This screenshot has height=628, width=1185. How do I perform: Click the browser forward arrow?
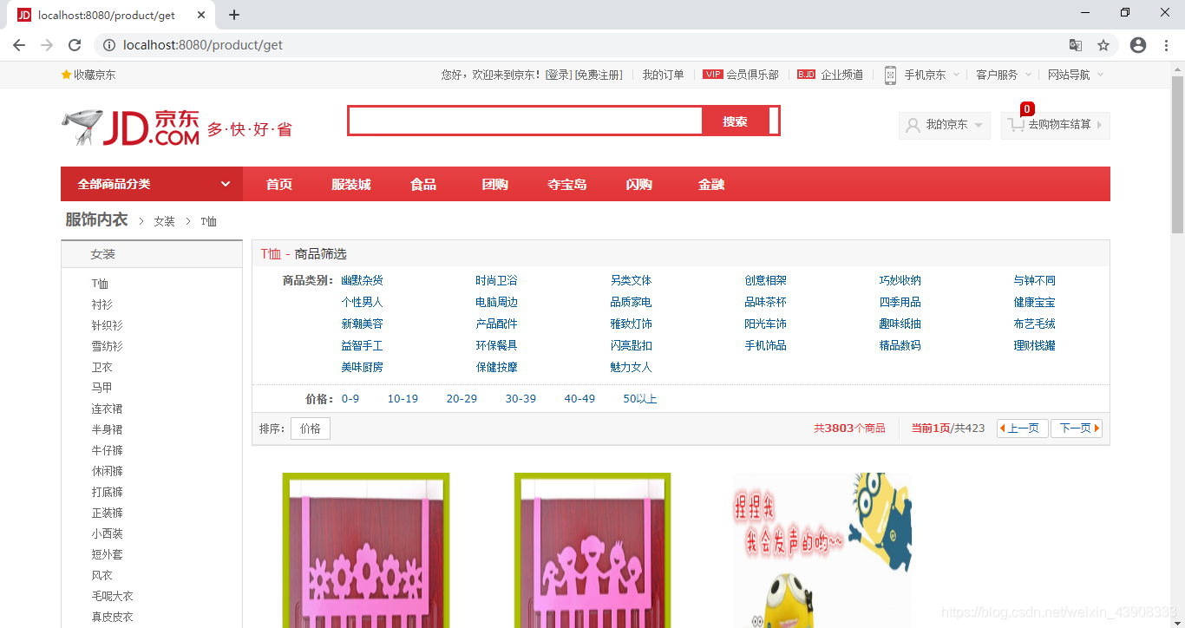(47, 45)
